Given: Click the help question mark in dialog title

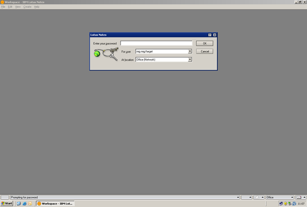Looking at the screenshot, I should pyautogui.click(x=210, y=35).
